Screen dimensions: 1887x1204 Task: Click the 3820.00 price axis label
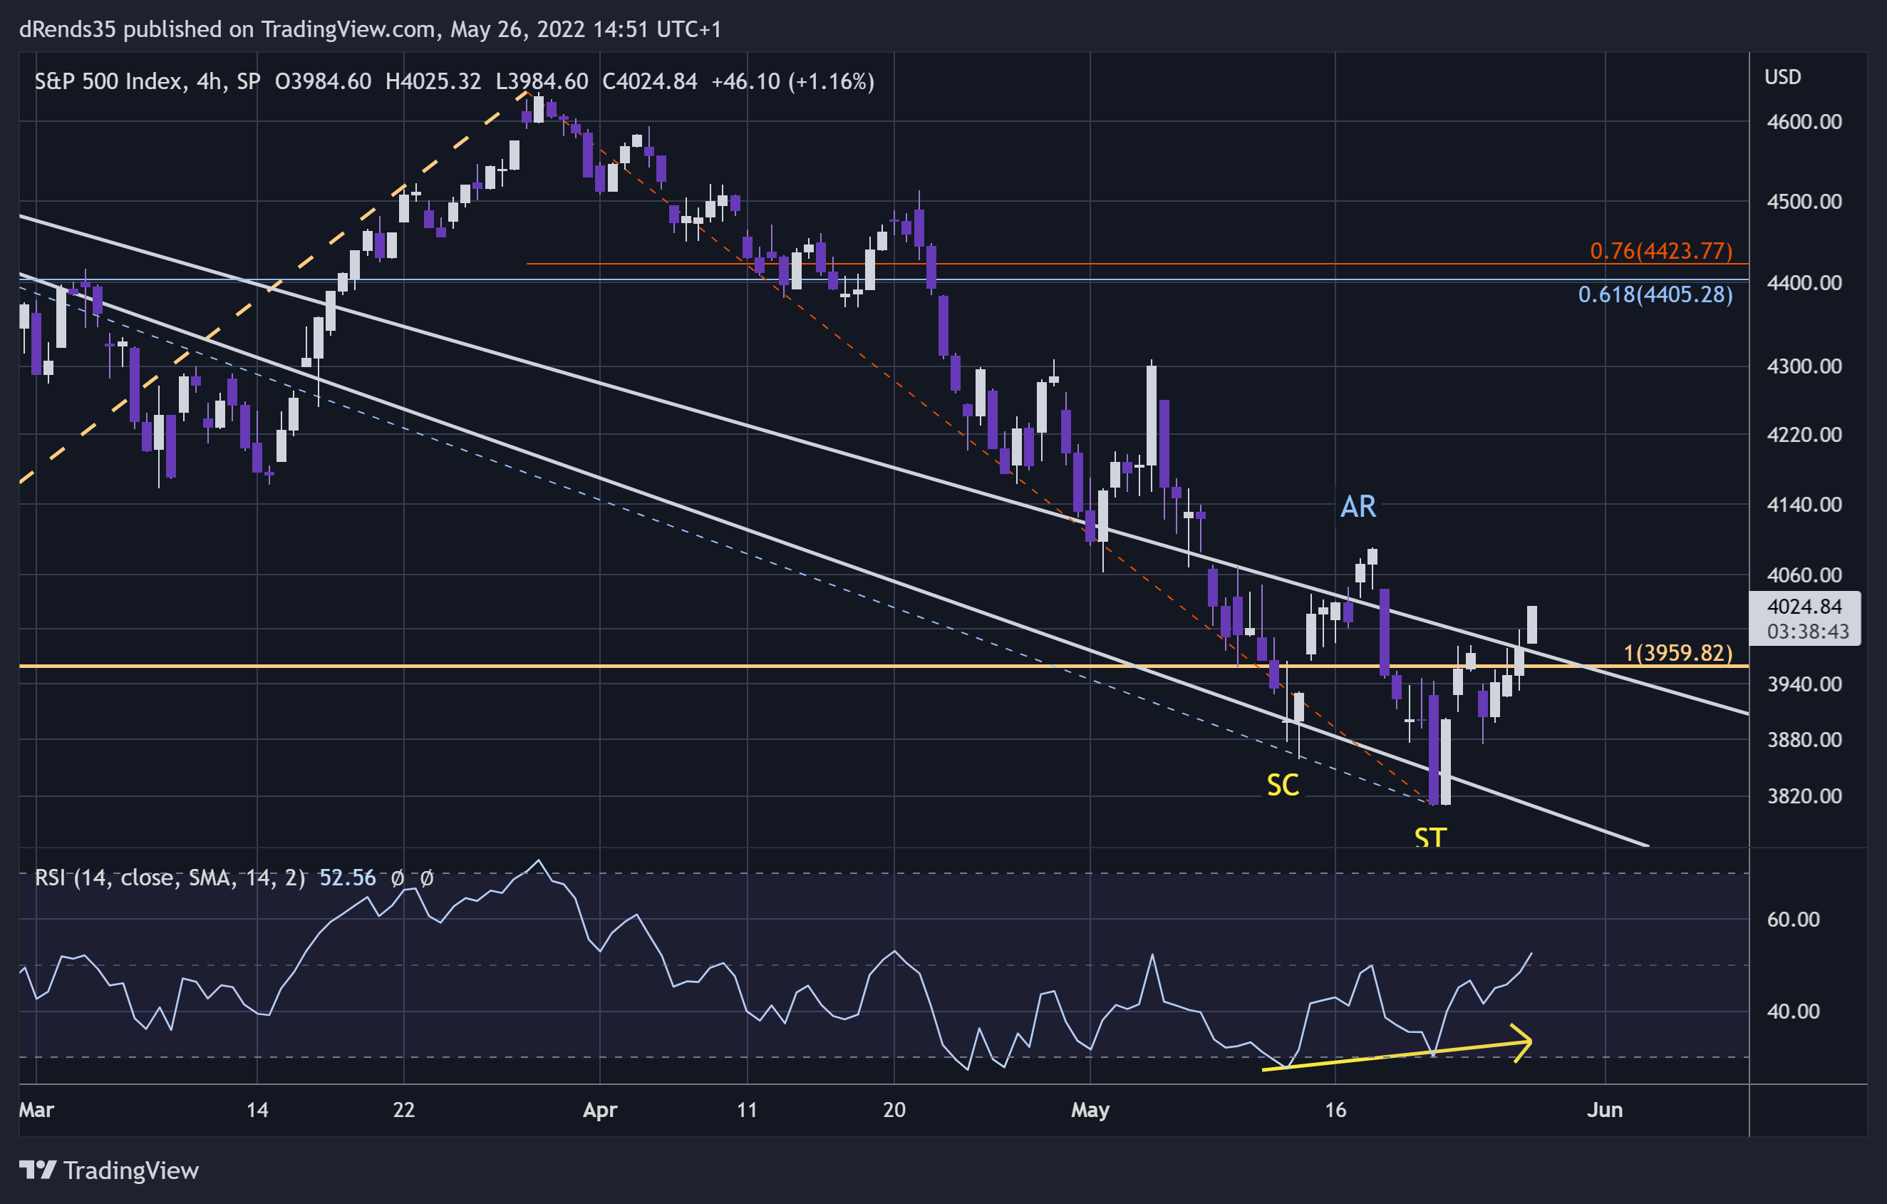tap(1804, 796)
